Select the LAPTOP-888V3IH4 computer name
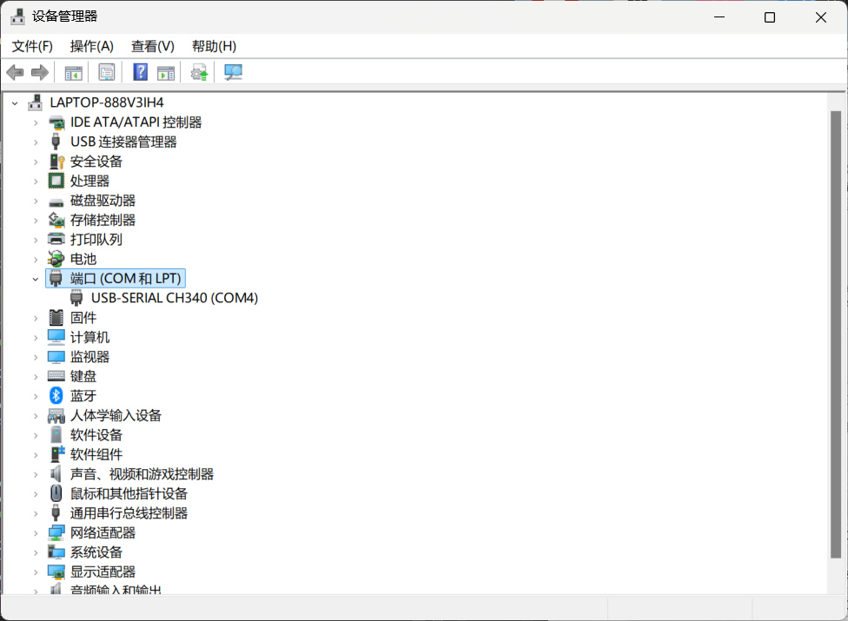Viewport: 848px width, 621px height. [107, 102]
